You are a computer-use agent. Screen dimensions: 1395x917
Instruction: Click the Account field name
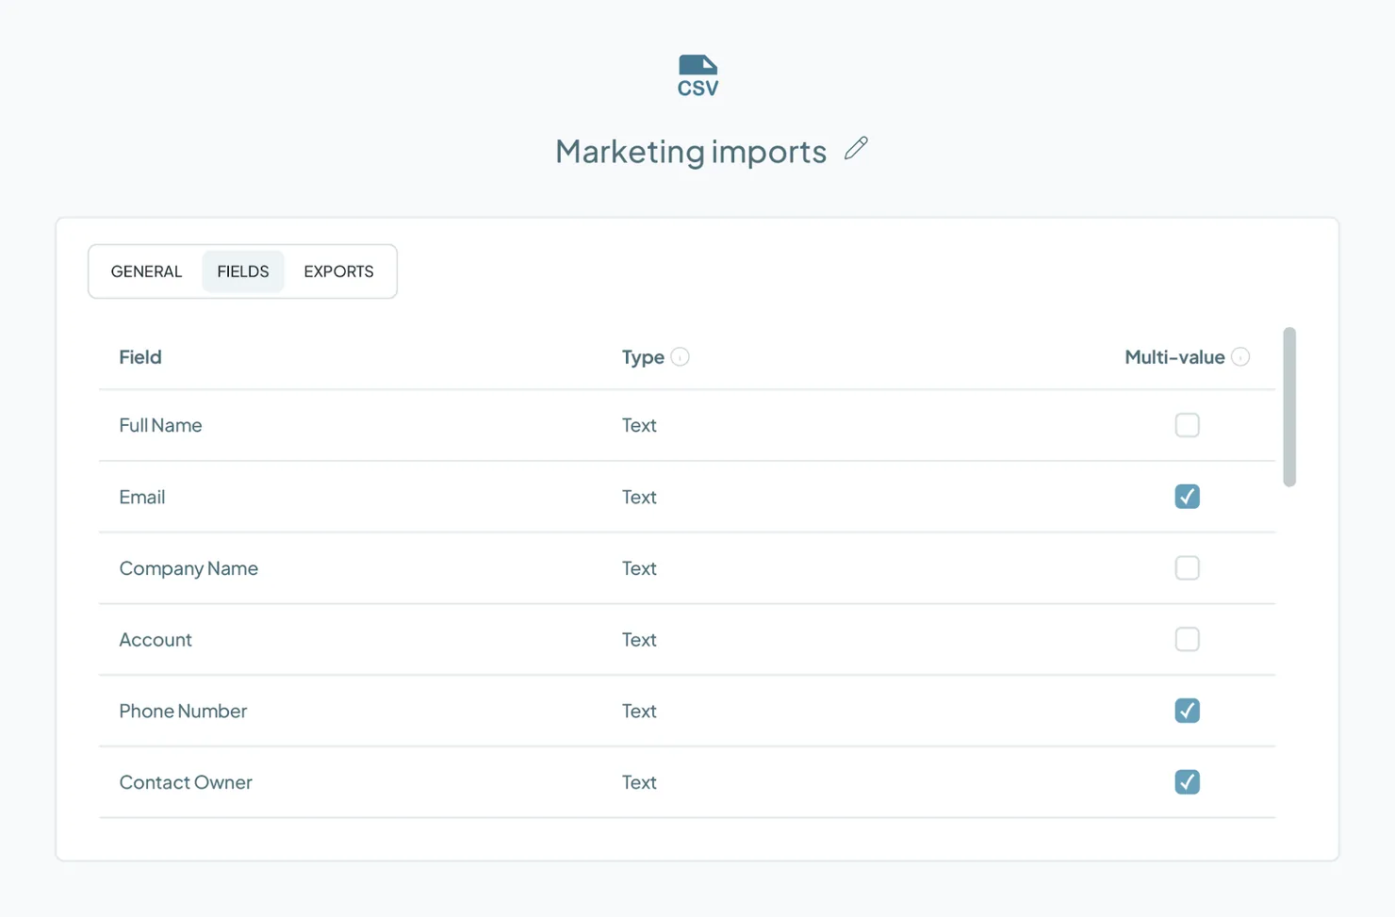(x=156, y=640)
